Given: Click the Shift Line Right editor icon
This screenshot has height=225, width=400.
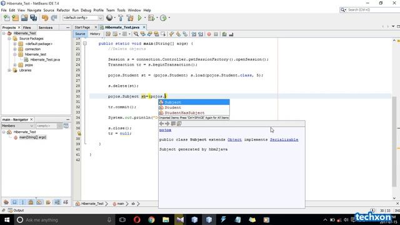Looking at the screenshot, I should coord(201,34).
